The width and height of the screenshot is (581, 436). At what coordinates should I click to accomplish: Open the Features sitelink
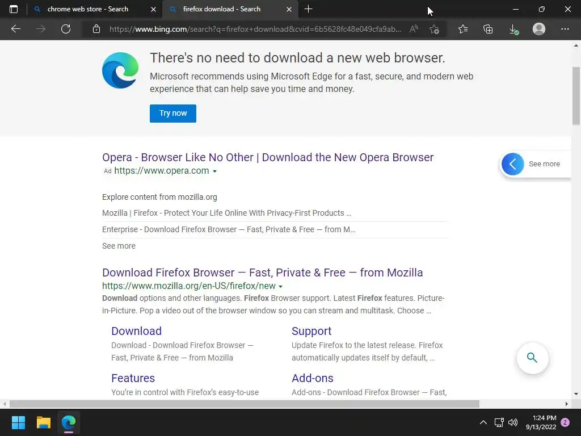(133, 378)
